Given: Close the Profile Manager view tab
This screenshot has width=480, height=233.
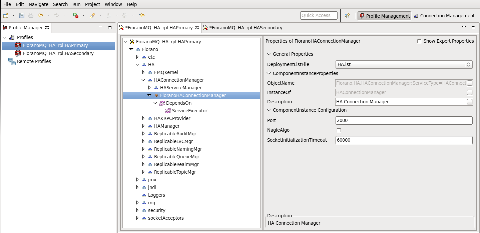Looking at the screenshot, I should pyautogui.click(x=47, y=28).
